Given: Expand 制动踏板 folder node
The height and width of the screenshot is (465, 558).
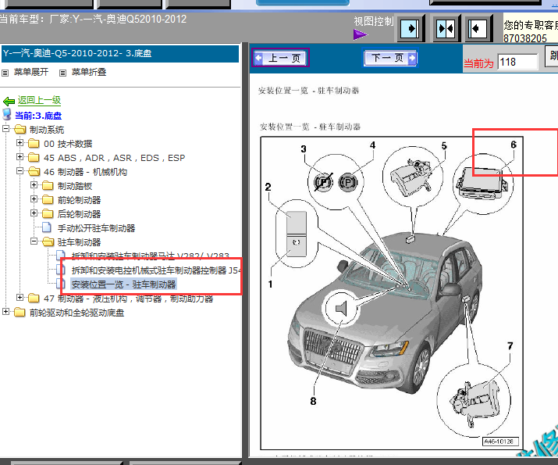Looking at the screenshot, I should pyautogui.click(x=34, y=185).
